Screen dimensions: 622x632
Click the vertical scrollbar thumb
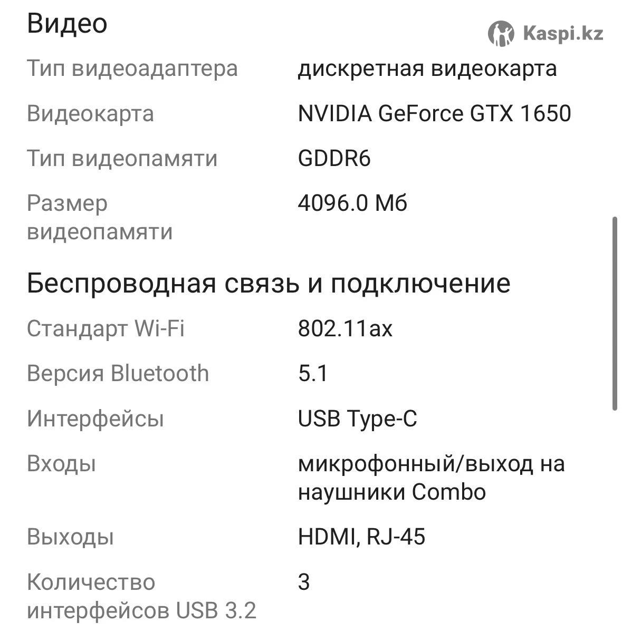(615, 313)
